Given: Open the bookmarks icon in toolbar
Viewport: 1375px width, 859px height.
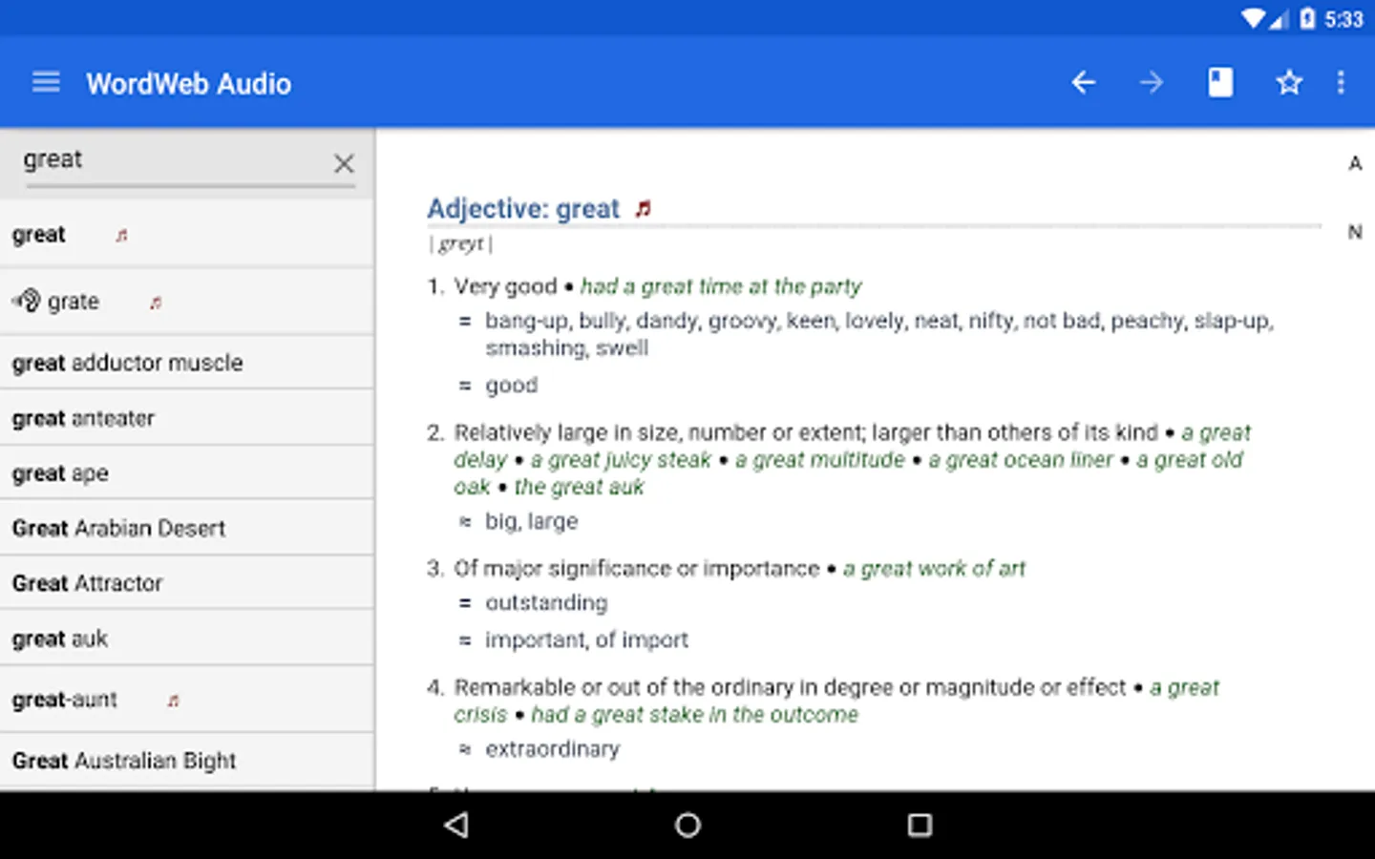Looking at the screenshot, I should coord(1220,83).
